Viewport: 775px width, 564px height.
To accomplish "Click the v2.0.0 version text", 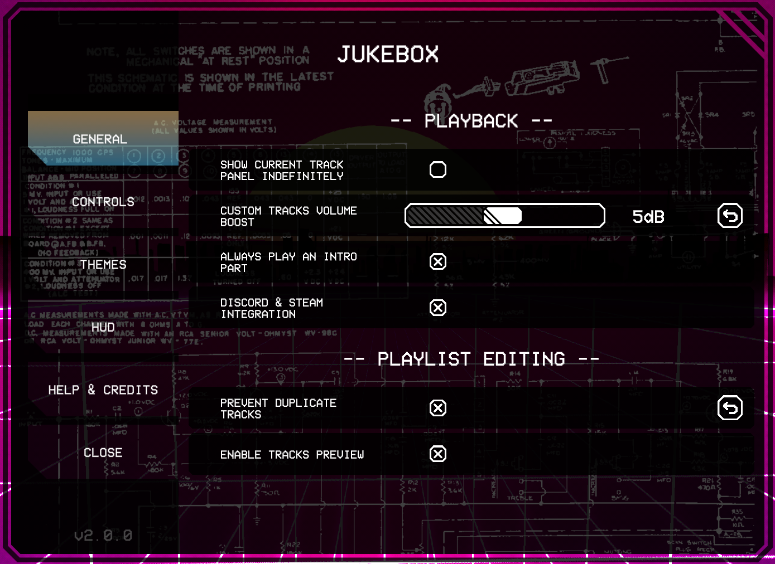I will click(x=103, y=536).
